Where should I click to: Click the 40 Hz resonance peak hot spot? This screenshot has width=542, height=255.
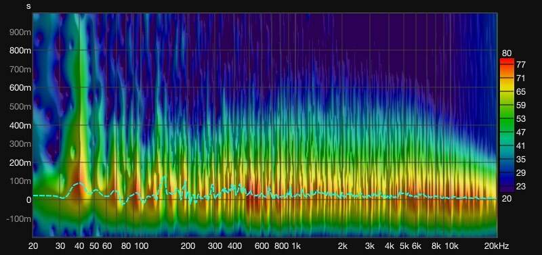coord(80,172)
